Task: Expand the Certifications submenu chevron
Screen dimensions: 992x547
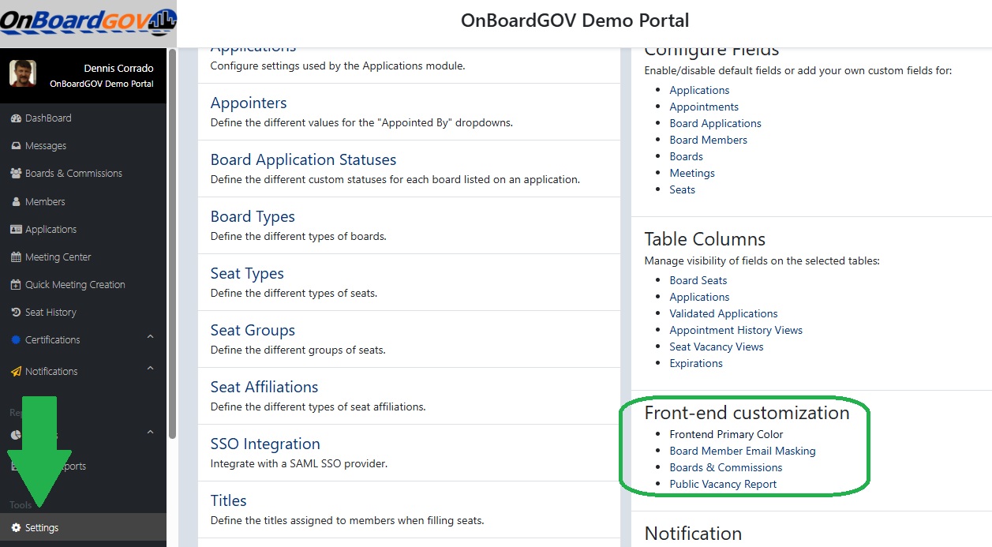Action: tap(151, 338)
